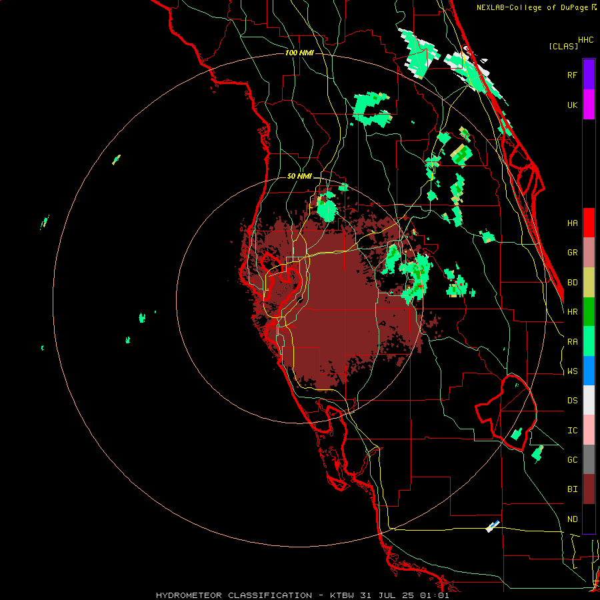Click the BD yellow legend color swatch
Image resolution: width=600 pixels, height=600 pixels.
click(589, 282)
